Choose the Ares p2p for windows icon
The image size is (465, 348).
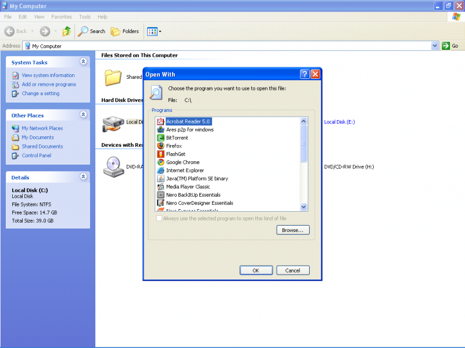[160, 129]
